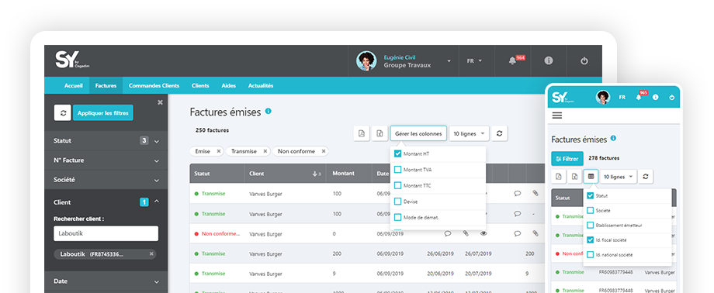The height and width of the screenshot is (293, 714).
Task: Open notifications bell with 964 badge
Action: [x=513, y=61]
